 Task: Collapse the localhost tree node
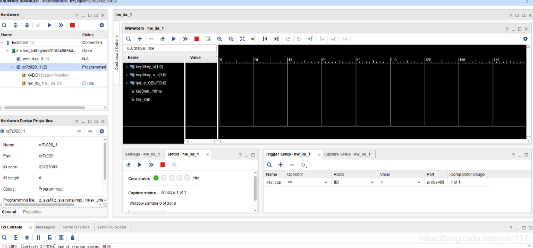pos(3,43)
